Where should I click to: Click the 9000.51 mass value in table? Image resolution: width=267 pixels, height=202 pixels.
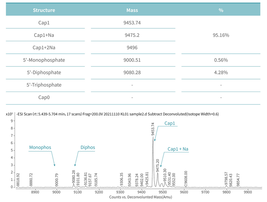(132, 60)
